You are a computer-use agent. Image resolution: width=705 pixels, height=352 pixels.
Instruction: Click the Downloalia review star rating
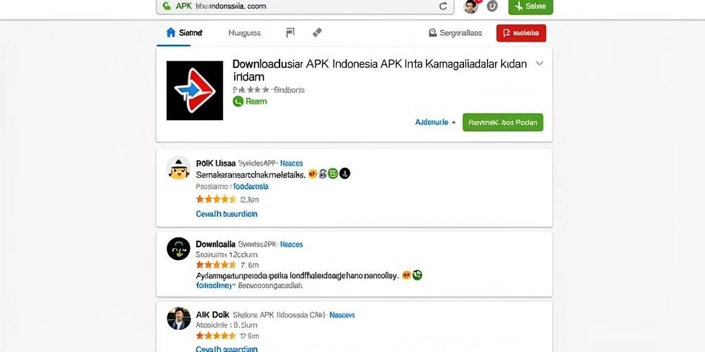(215, 265)
